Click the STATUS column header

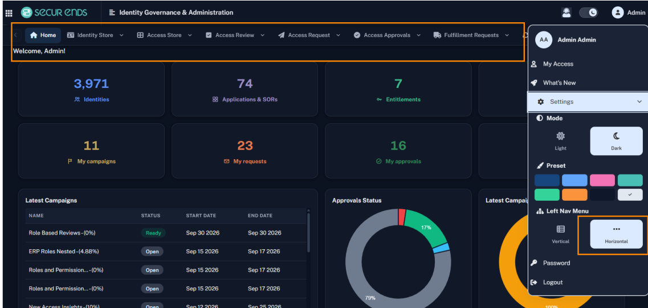(x=150, y=216)
